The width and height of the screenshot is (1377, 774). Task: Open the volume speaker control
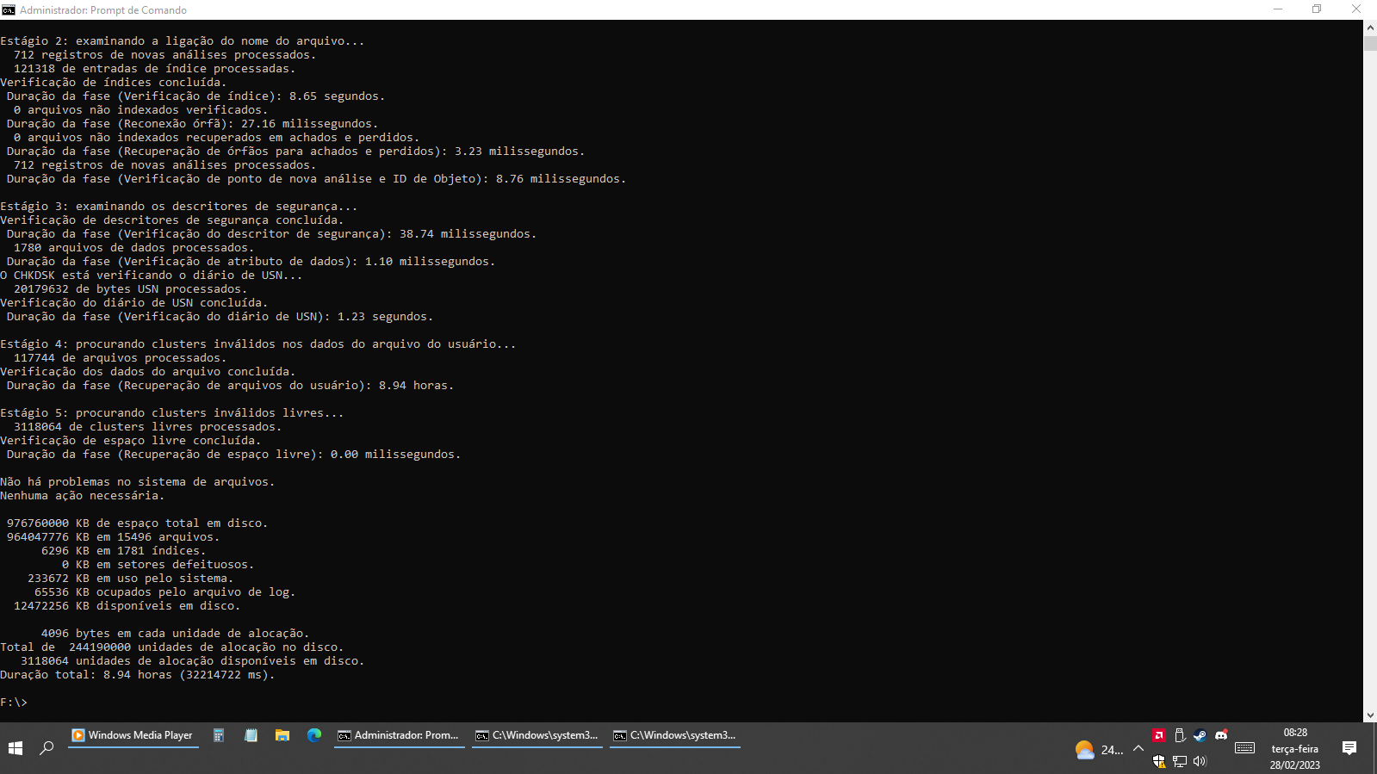[1200, 761]
